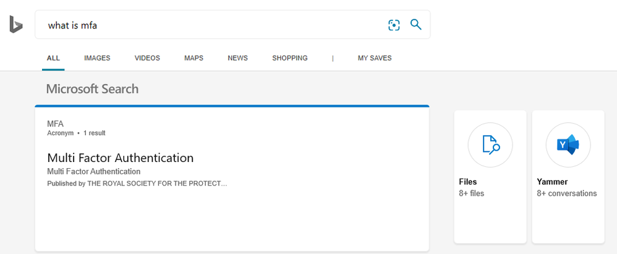Click the 'MFA' acronym label
The image size is (617, 254).
[x=55, y=124]
